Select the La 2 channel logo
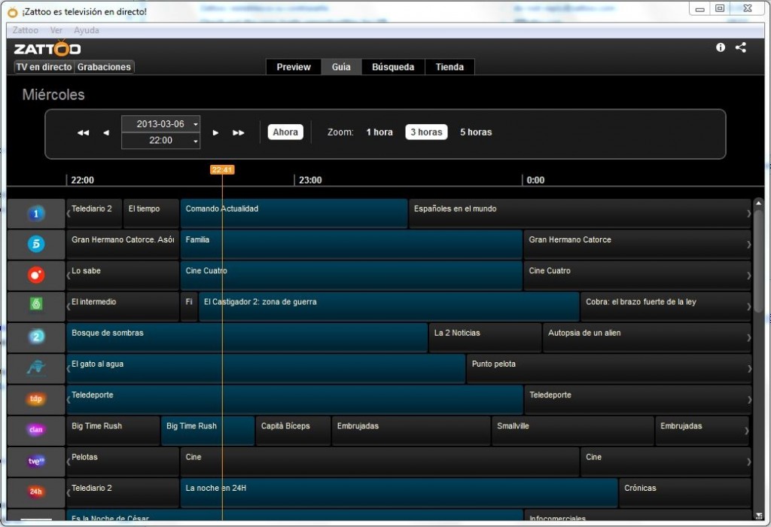This screenshot has width=771, height=527. [36, 337]
